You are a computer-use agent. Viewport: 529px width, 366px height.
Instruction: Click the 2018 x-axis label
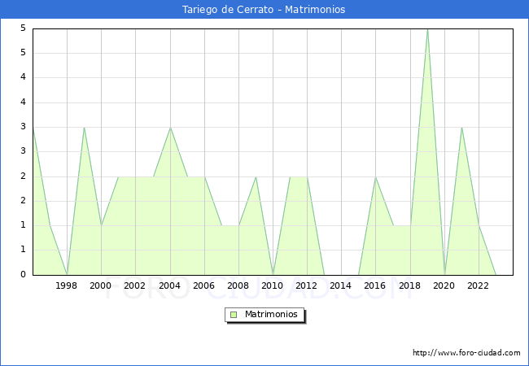tap(410, 285)
